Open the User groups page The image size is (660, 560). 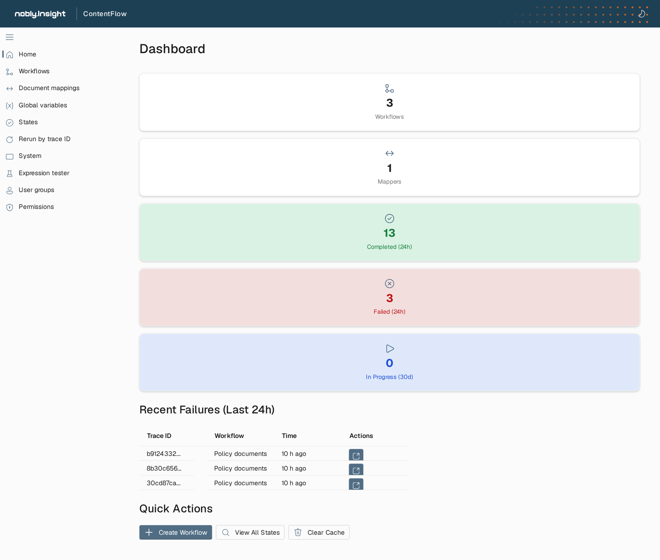coord(36,190)
